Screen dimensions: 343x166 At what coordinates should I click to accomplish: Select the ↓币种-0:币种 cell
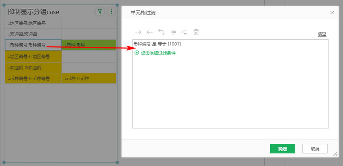[x=89, y=79]
